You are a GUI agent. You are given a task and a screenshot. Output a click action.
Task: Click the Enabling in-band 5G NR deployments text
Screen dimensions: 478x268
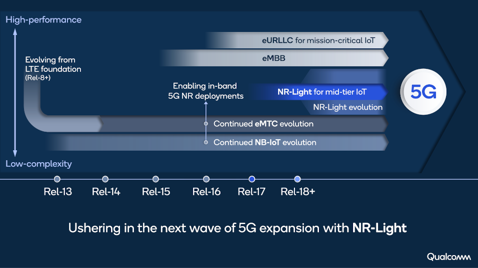(x=206, y=91)
